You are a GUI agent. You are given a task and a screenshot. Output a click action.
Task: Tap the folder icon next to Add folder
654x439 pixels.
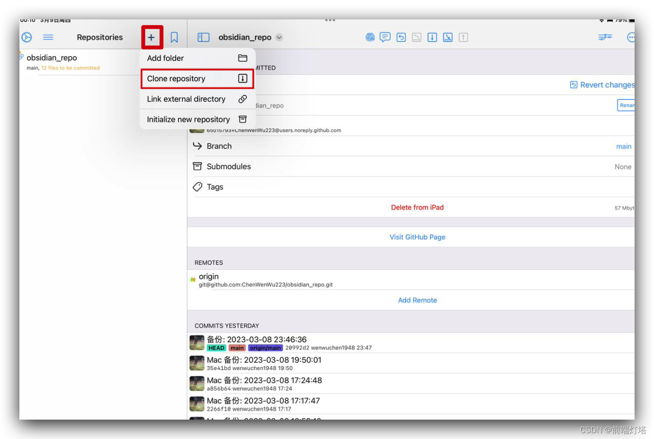coord(243,58)
